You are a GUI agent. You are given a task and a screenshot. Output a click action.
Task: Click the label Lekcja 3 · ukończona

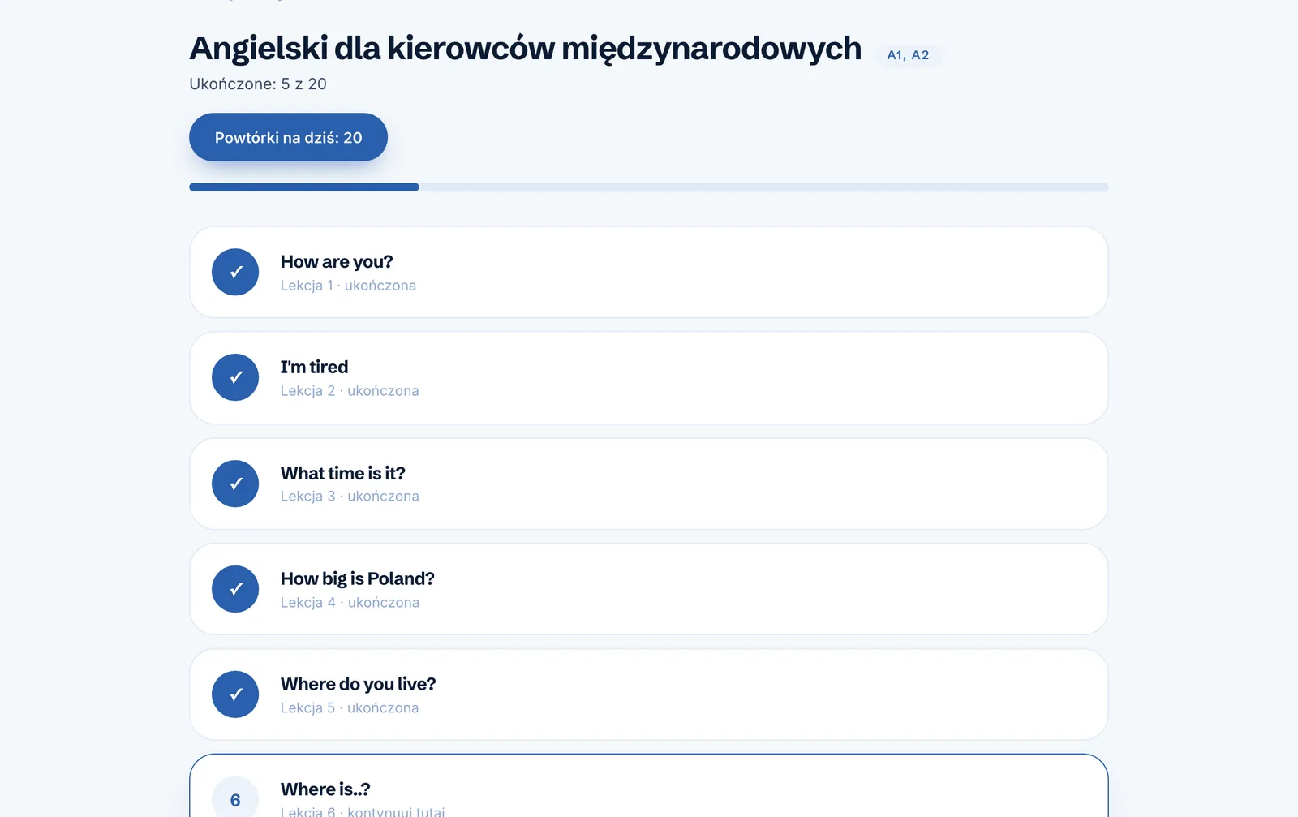[x=350, y=497]
